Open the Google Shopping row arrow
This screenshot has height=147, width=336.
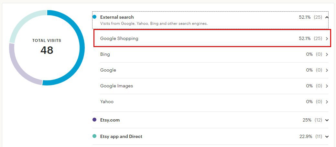[327, 39]
